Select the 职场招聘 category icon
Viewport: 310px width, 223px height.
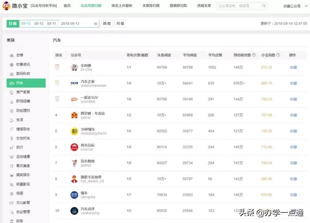[12, 101]
